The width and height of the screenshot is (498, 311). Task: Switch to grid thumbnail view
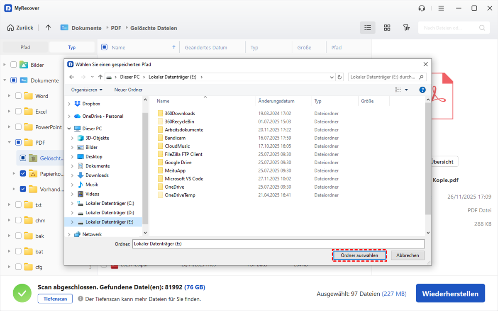point(387,28)
